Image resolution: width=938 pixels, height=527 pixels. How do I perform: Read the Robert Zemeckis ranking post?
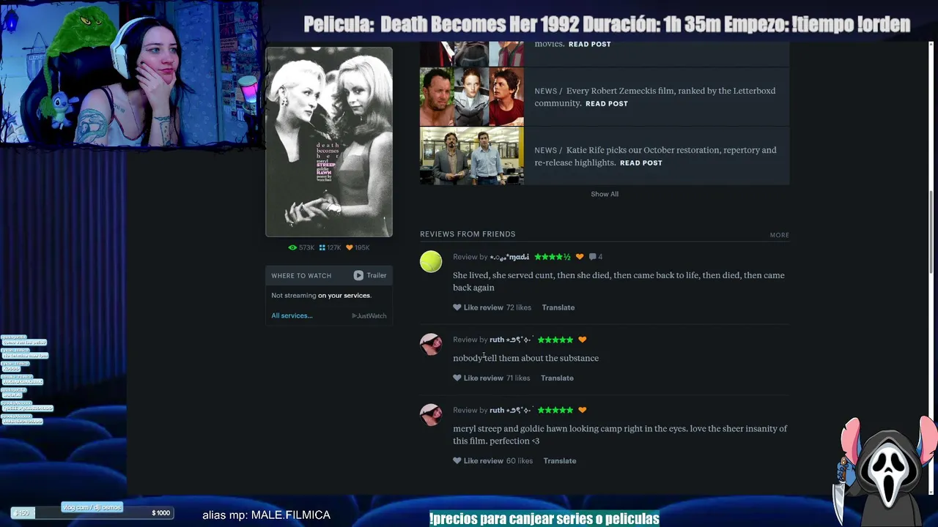[607, 104]
